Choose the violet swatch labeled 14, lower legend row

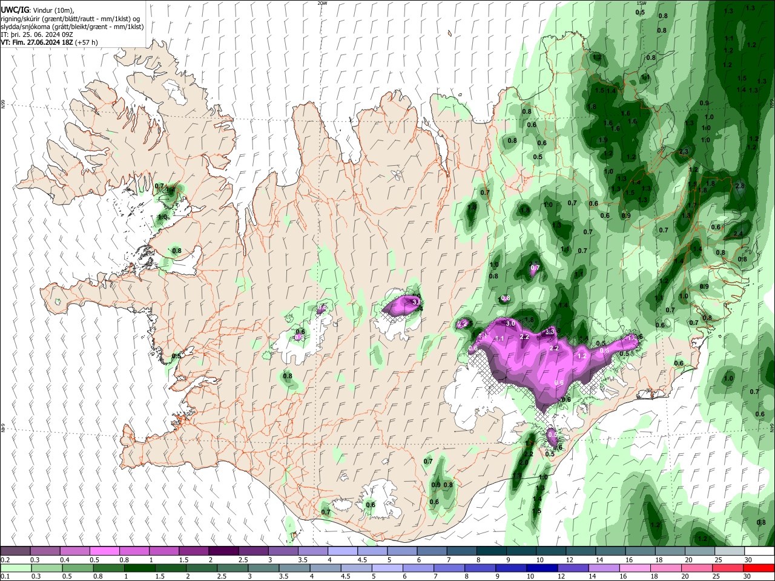tap(604, 568)
